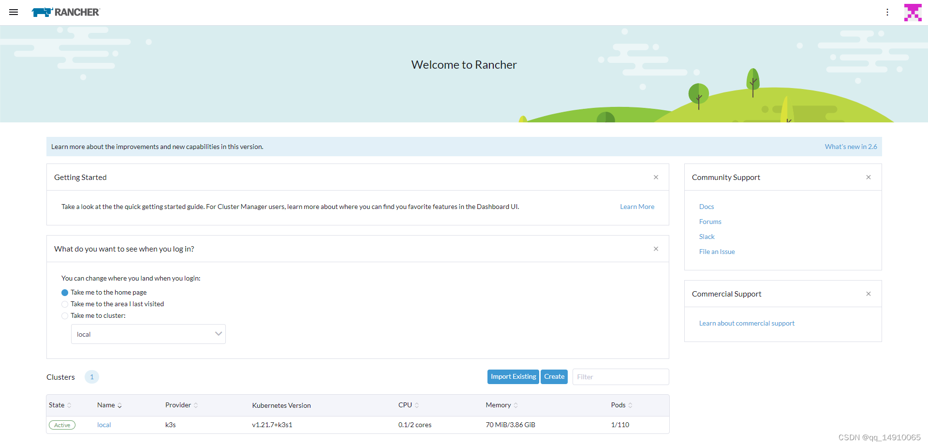Click the Learn More link
928x446 pixels.
point(637,207)
